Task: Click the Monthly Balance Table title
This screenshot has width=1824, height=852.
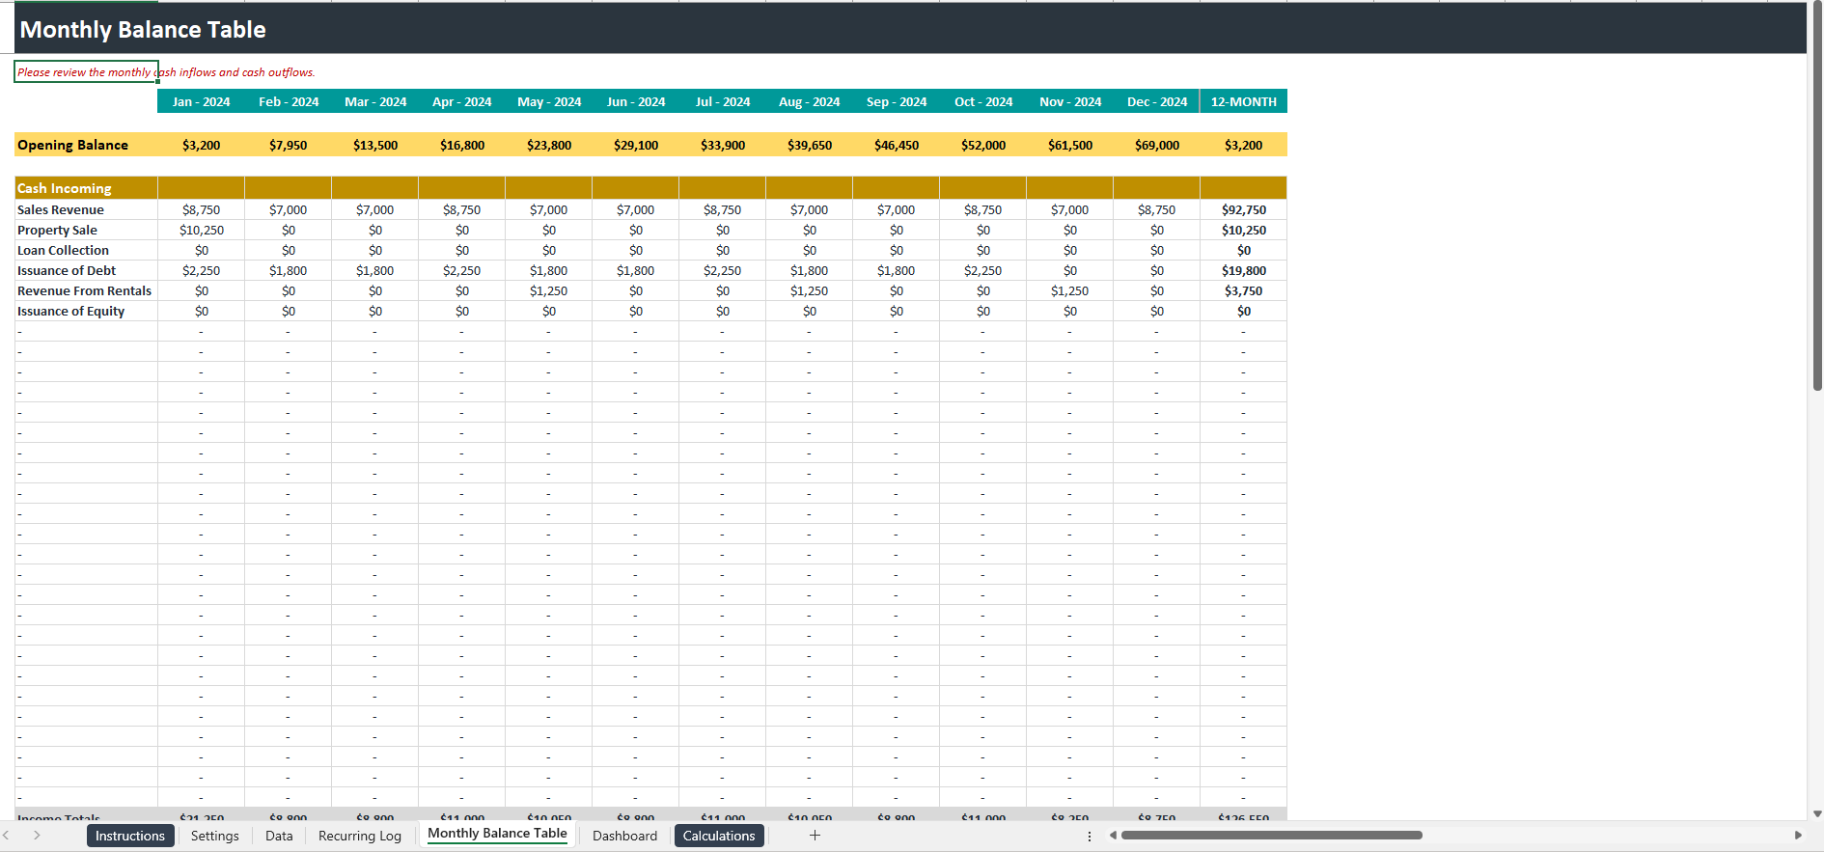Action: pyautogui.click(x=143, y=30)
